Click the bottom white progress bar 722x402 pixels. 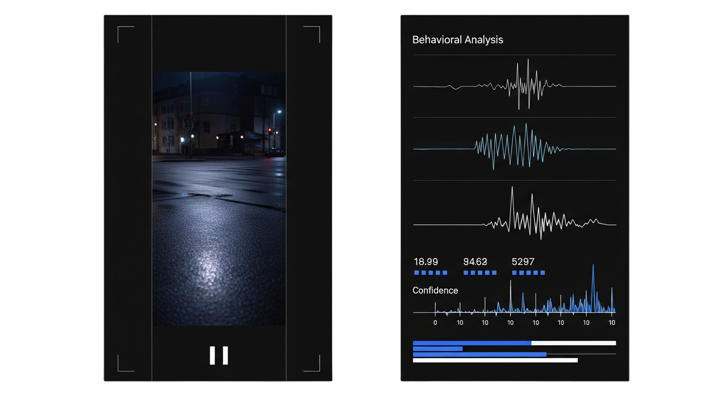495,360
